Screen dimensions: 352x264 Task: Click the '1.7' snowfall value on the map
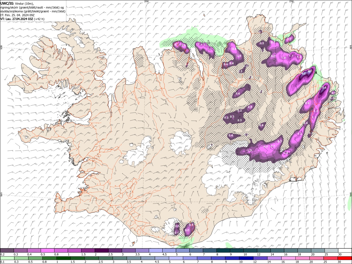(x=291, y=56)
